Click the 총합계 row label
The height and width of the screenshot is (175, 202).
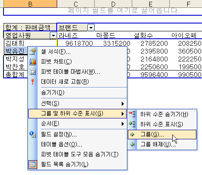[16, 74]
